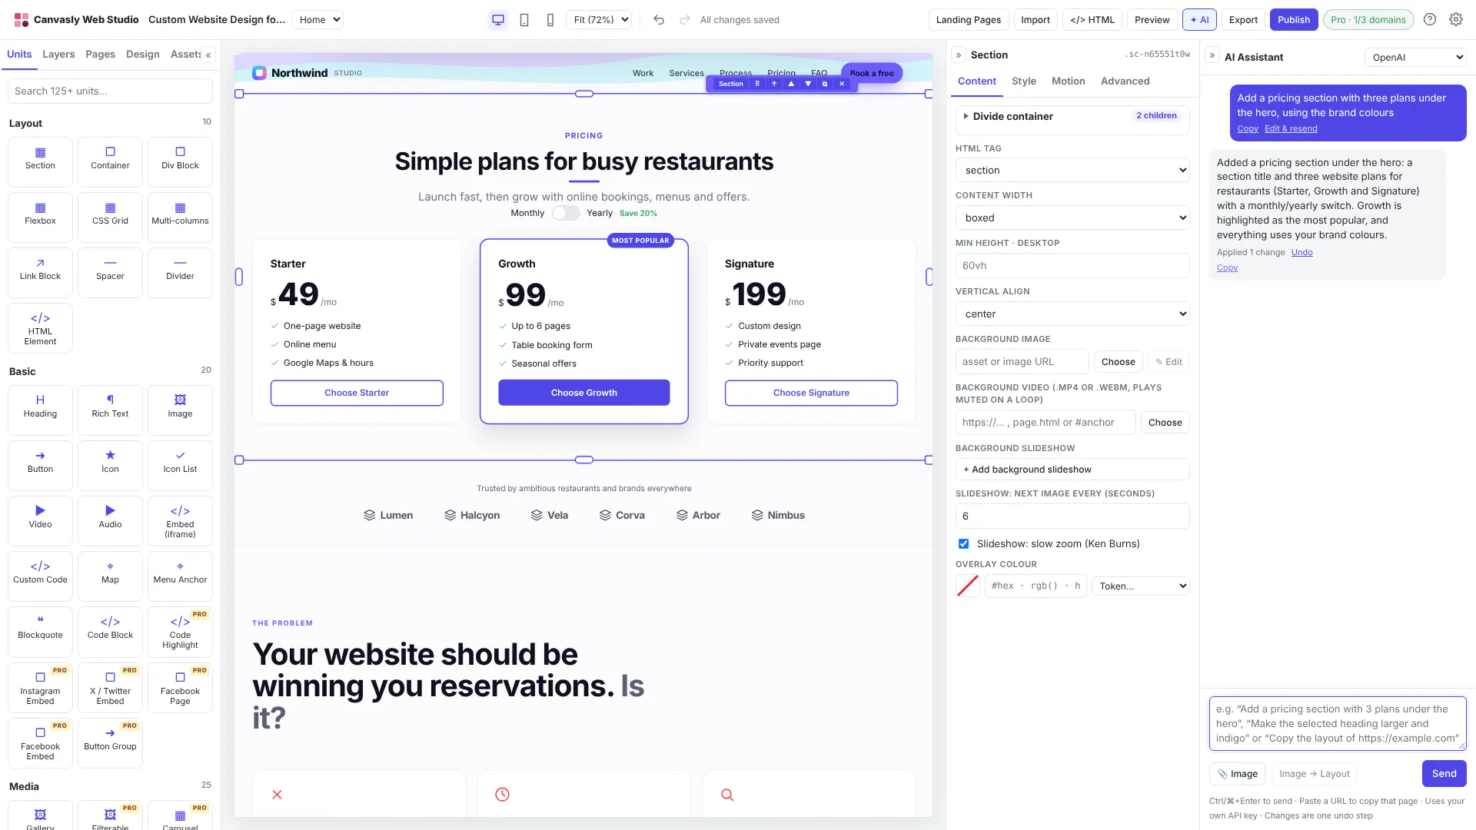Click the overlay colour swatch
This screenshot has width=1476, height=830.
tap(968, 586)
